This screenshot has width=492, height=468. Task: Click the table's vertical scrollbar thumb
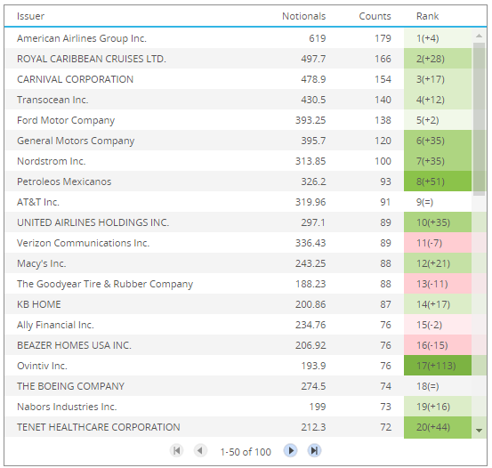click(x=480, y=119)
